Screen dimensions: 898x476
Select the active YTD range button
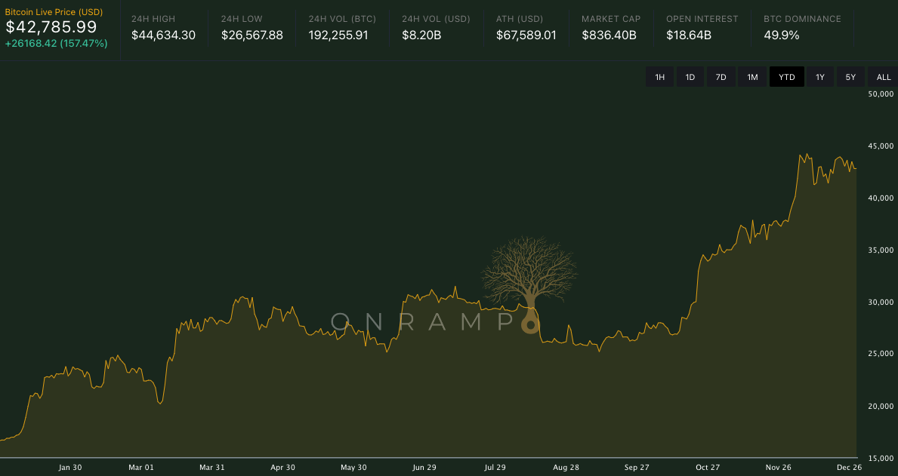787,77
